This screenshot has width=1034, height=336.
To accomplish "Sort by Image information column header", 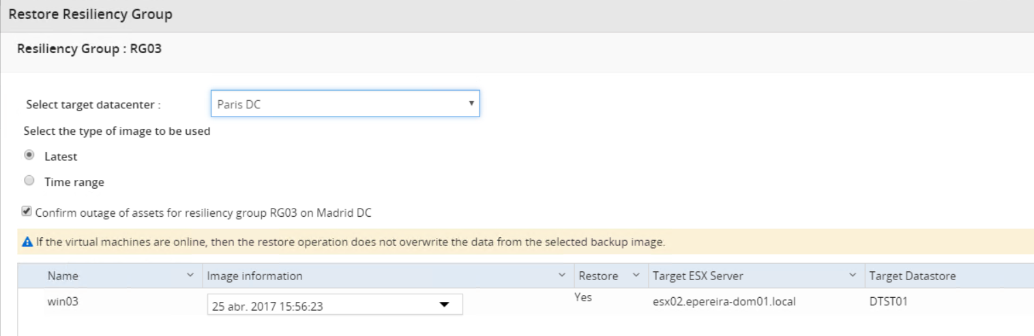I will 254,276.
